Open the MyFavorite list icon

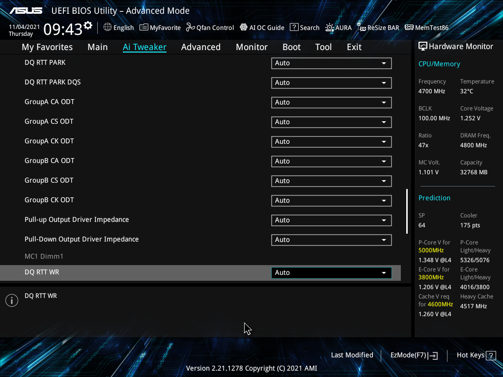[144, 27]
